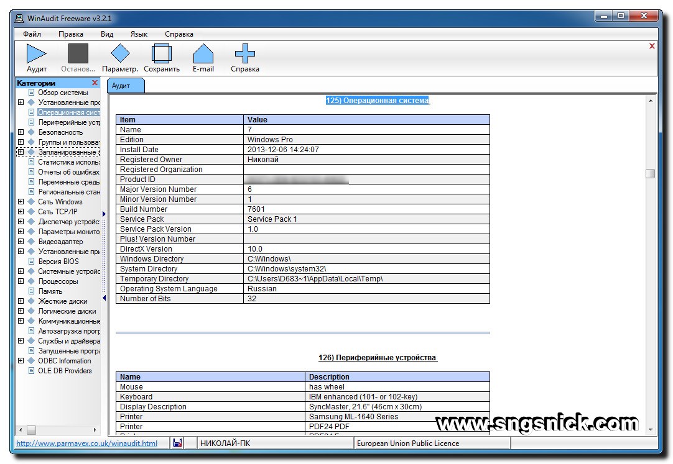This screenshot has height=464, width=673.
Task: Click the report scroll down arrow
Action: (650, 429)
